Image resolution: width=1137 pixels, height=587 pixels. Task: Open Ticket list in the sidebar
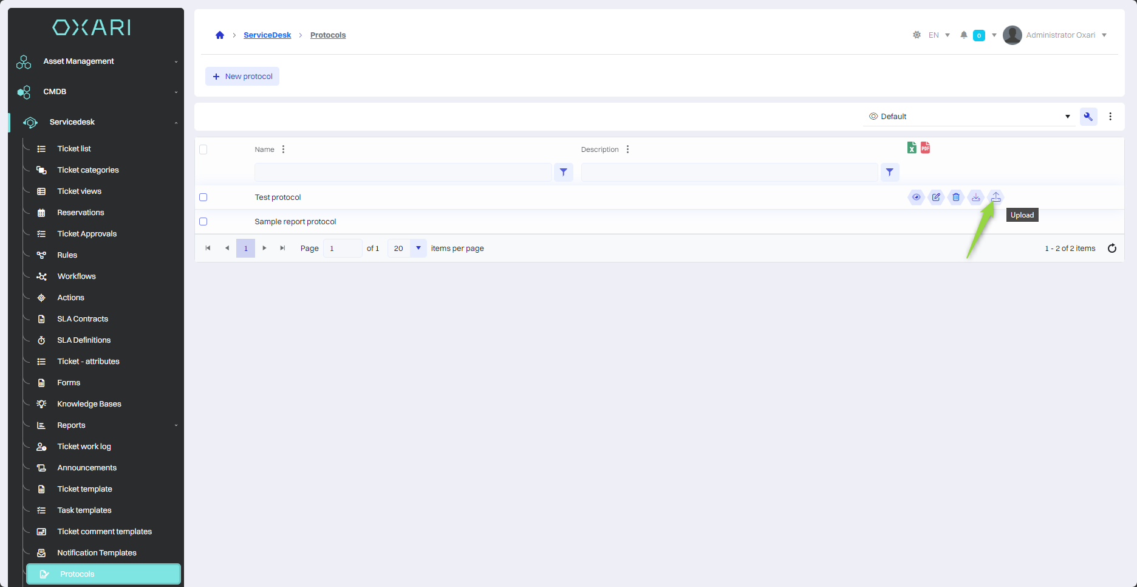coord(74,148)
